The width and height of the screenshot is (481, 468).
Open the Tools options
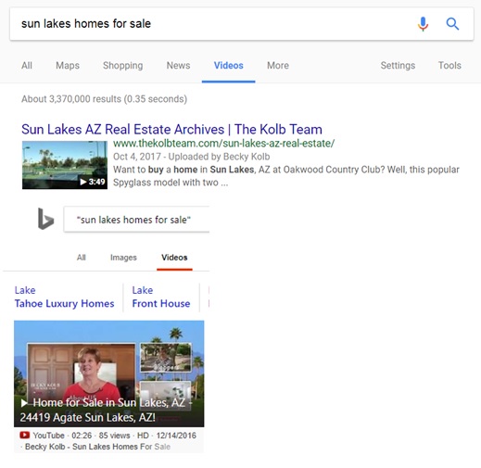449,66
